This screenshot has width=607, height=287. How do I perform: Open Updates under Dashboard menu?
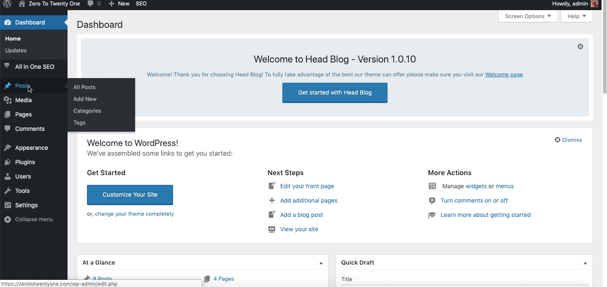(16, 50)
